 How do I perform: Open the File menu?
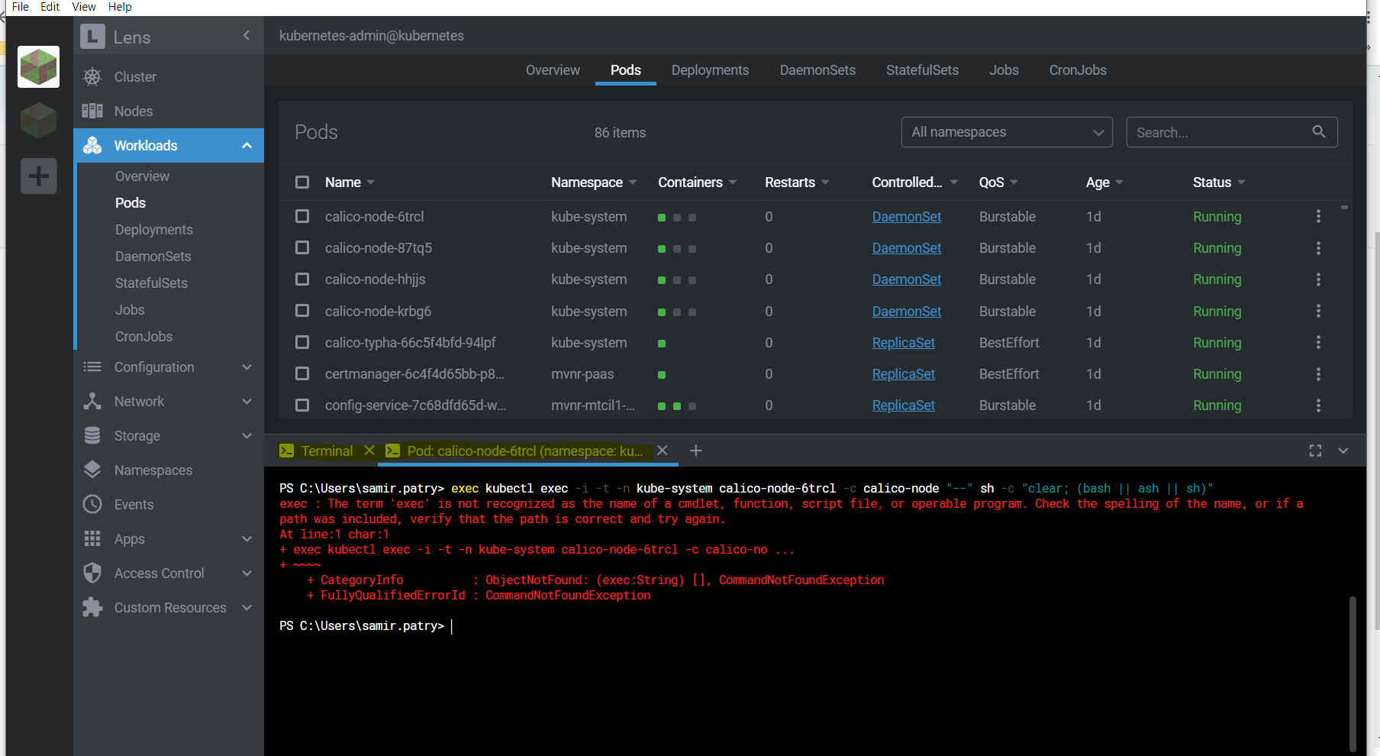[21, 7]
